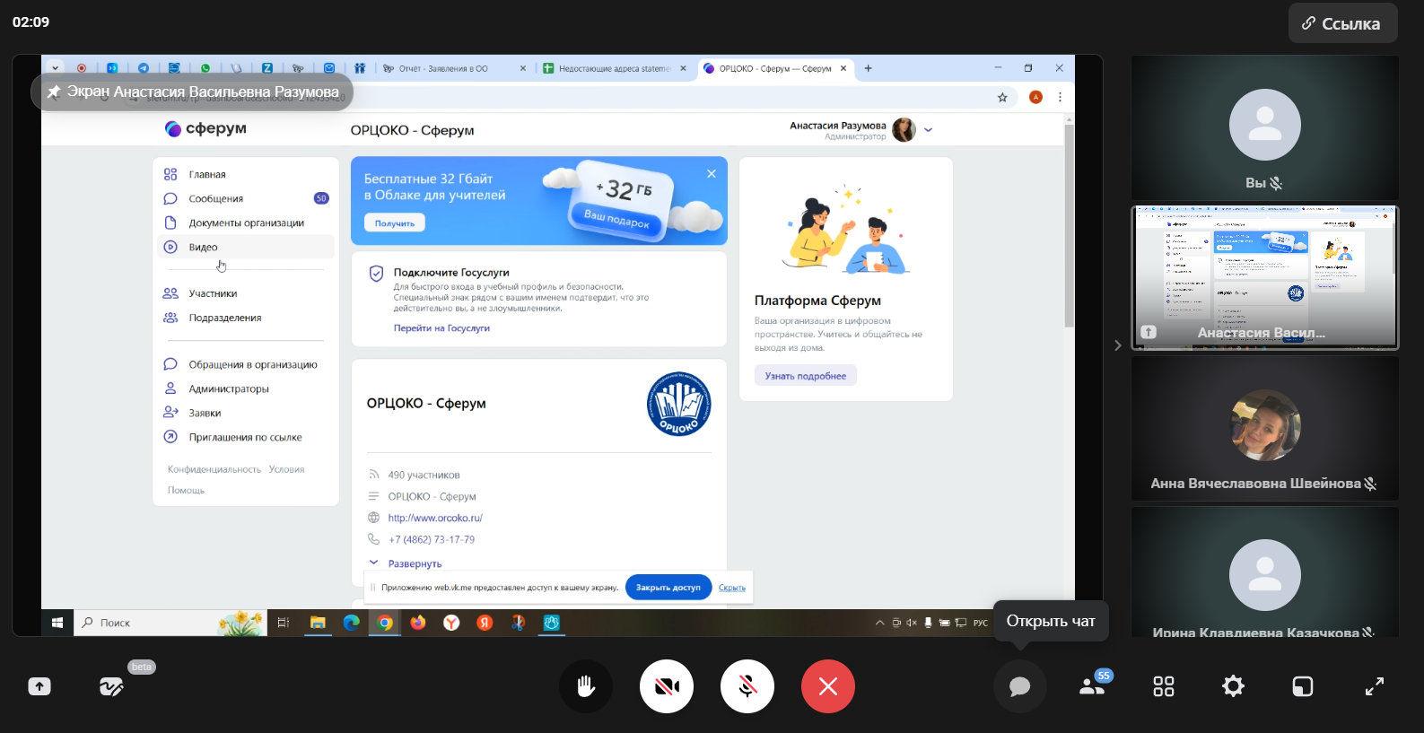Switch to grid layout view
This screenshot has height=733, width=1424.
(1163, 686)
